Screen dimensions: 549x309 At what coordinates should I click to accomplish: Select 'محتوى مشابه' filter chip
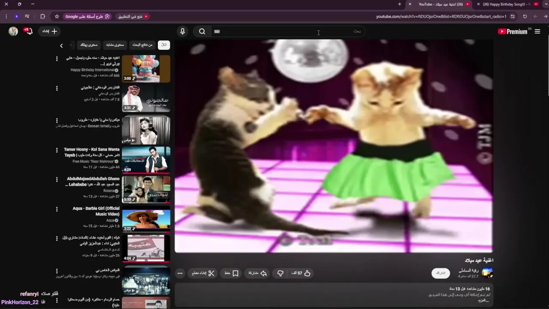[x=115, y=45]
